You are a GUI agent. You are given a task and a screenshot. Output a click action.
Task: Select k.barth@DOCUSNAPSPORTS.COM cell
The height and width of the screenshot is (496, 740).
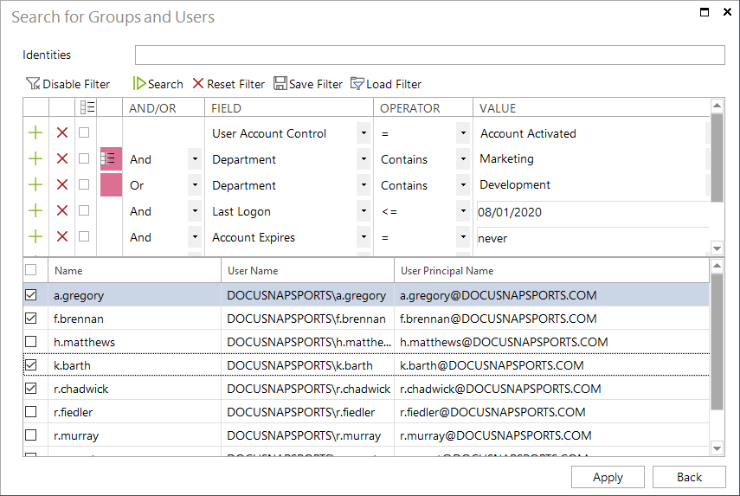551,365
